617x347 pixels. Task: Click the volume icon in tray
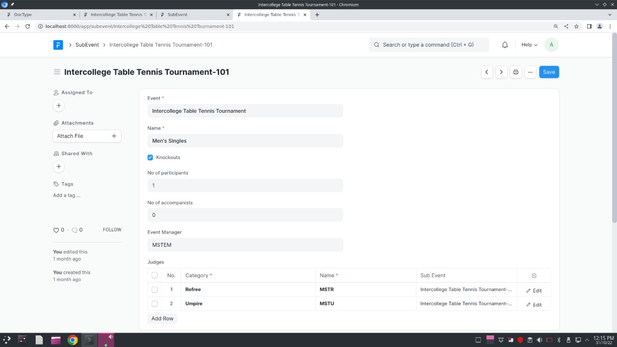pos(539,340)
